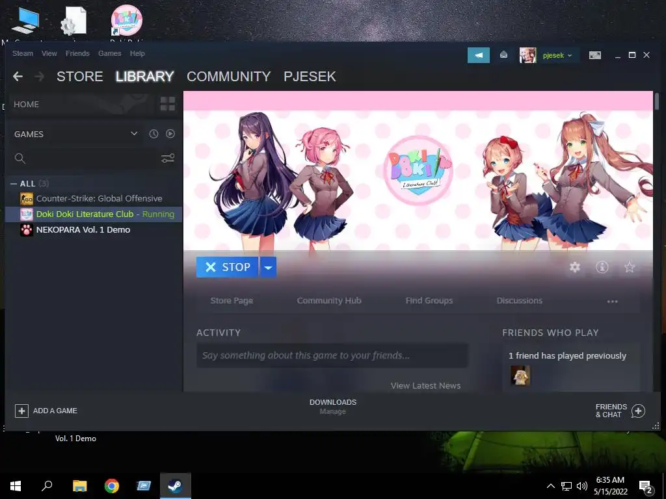
Task: Open DOWNLOADS Manage
Action: pos(333,407)
